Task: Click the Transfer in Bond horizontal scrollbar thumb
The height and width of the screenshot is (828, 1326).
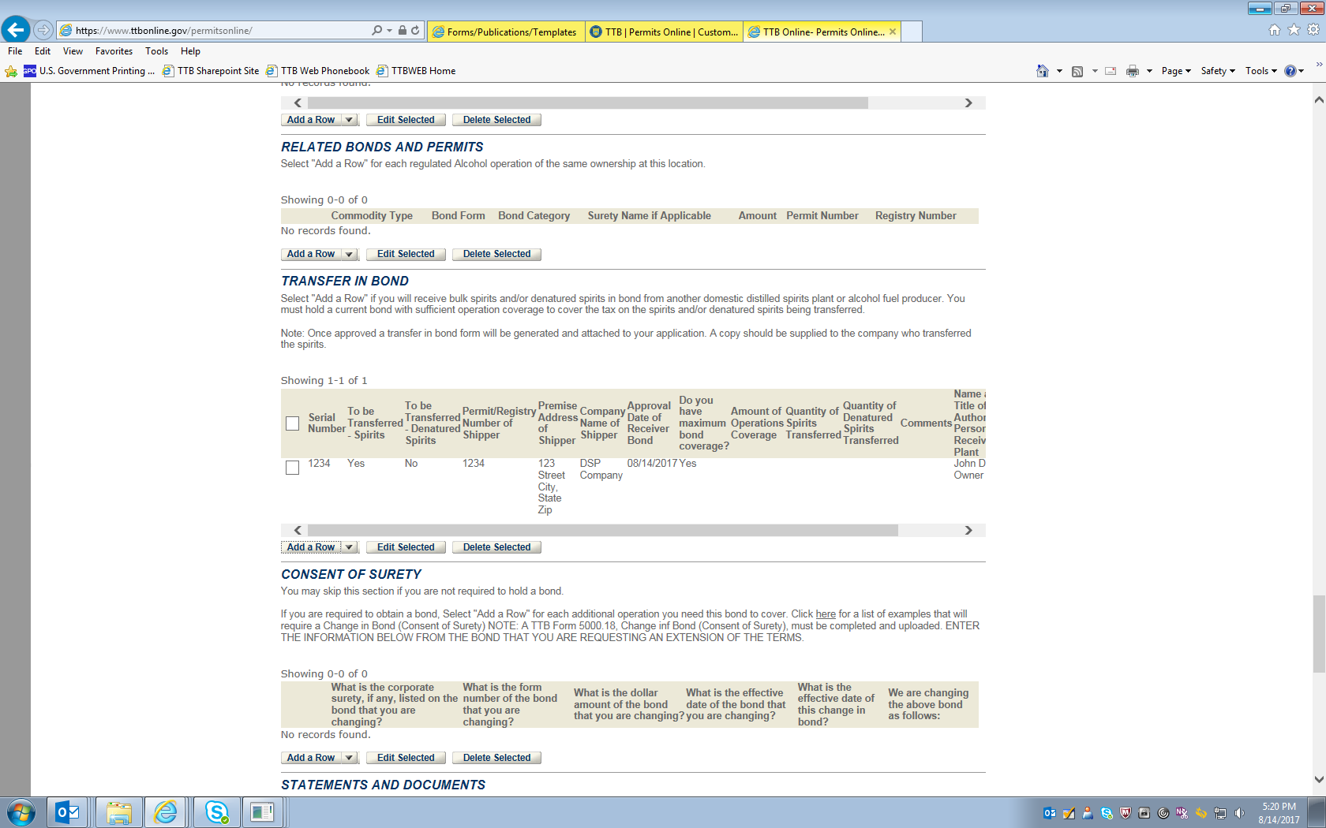Action: [603, 531]
